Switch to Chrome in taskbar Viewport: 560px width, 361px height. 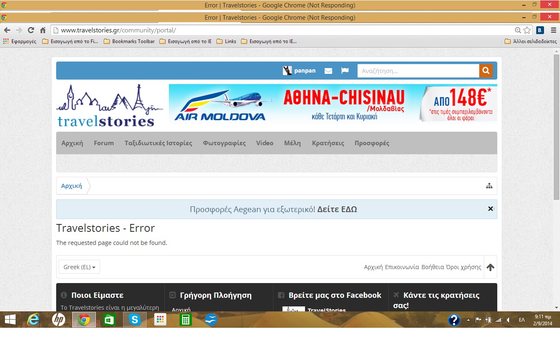(x=84, y=320)
